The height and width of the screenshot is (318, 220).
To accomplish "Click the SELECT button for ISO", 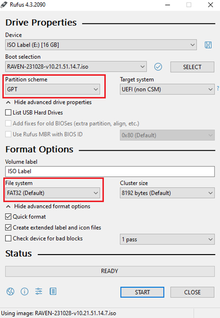I will point(192,67).
